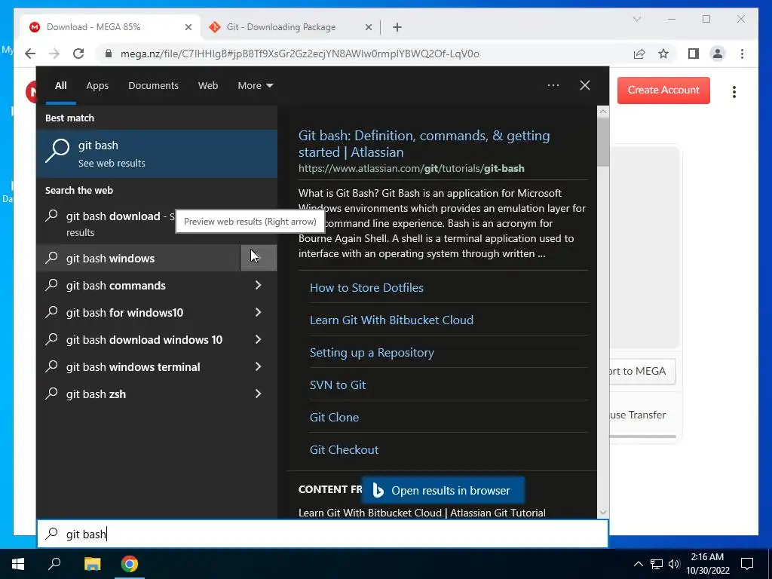Close the Download - MEGA 85% tab

pyautogui.click(x=188, y=27)
